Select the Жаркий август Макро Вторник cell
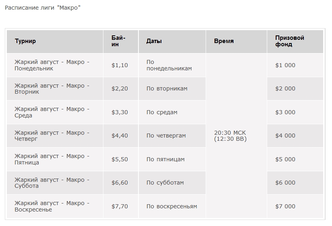This screenshot has width=332, height=226. [x=55, y=88]
